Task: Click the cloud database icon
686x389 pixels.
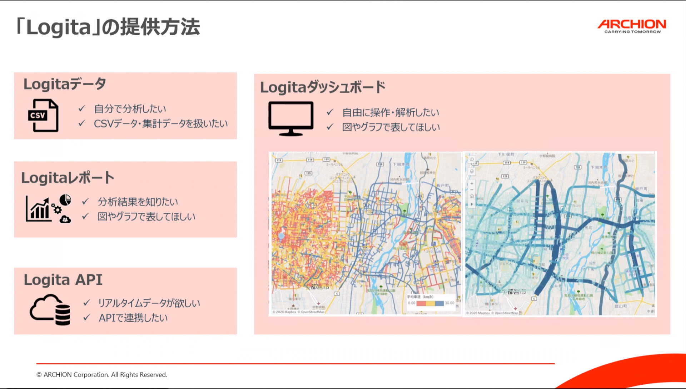Action: pyautogui.click(x=50, y=309)
